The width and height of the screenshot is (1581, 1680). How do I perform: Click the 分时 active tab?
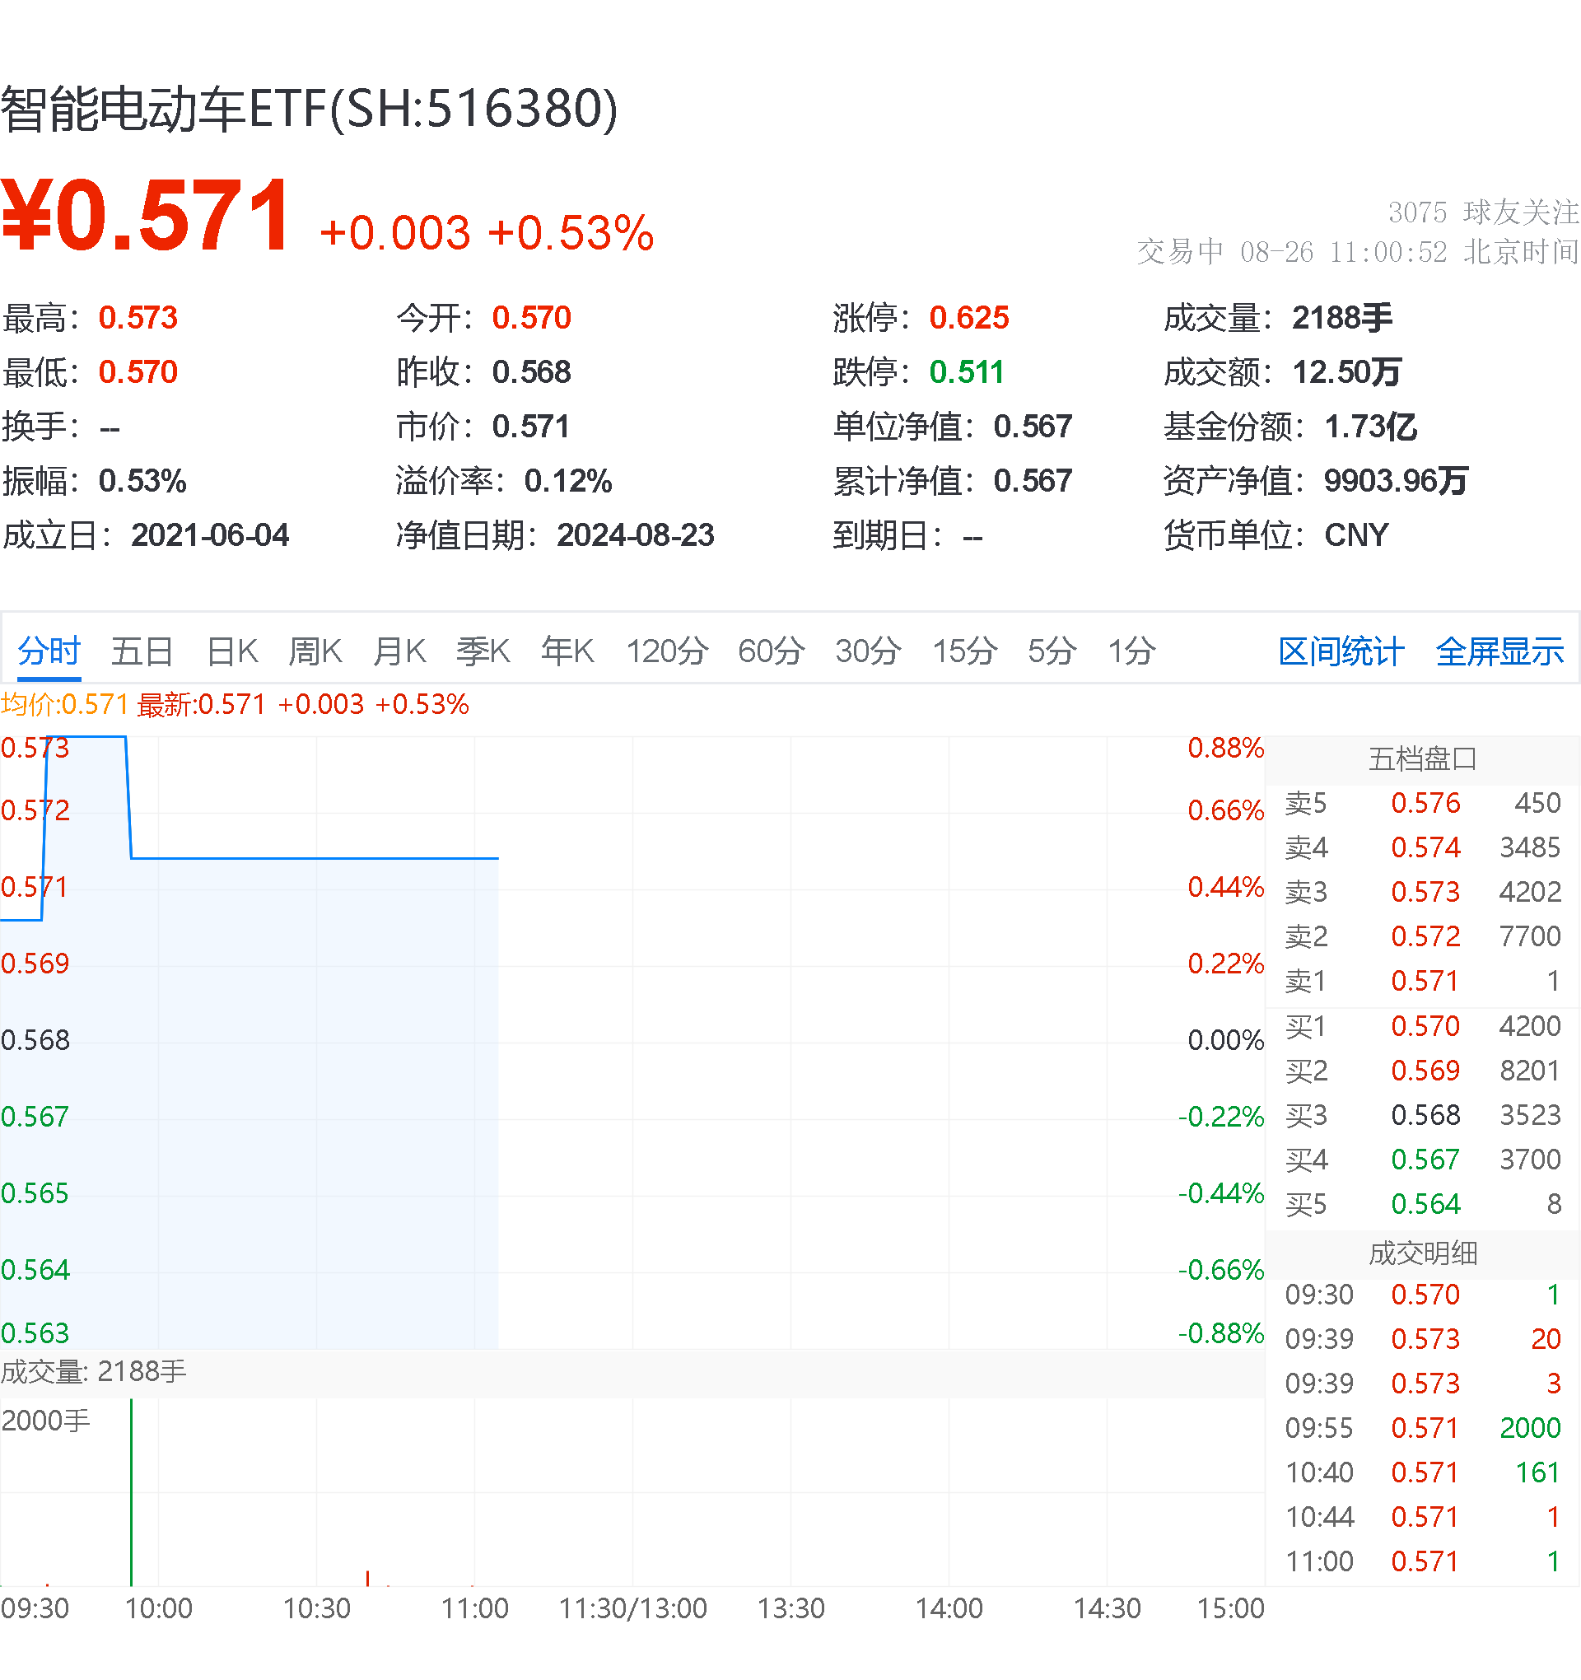(x=49, y=651)
